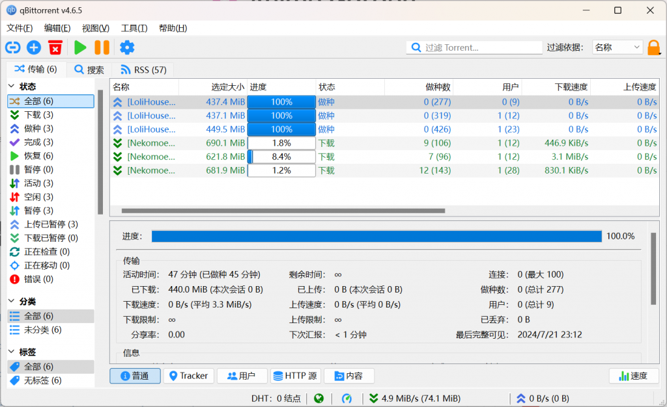
Task: Sort by the 做种数 column header
Action: (x=419, y=87)
